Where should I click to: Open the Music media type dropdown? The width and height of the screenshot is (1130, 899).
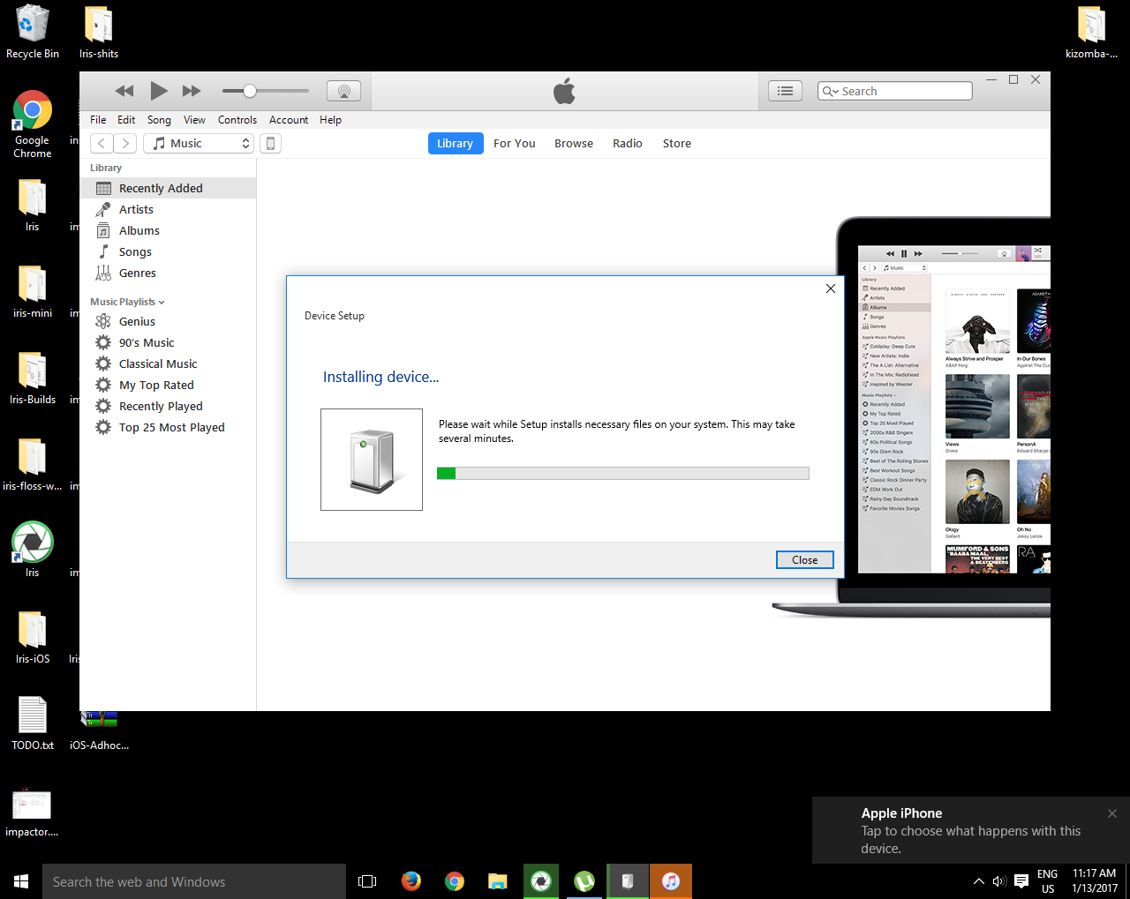199,143
